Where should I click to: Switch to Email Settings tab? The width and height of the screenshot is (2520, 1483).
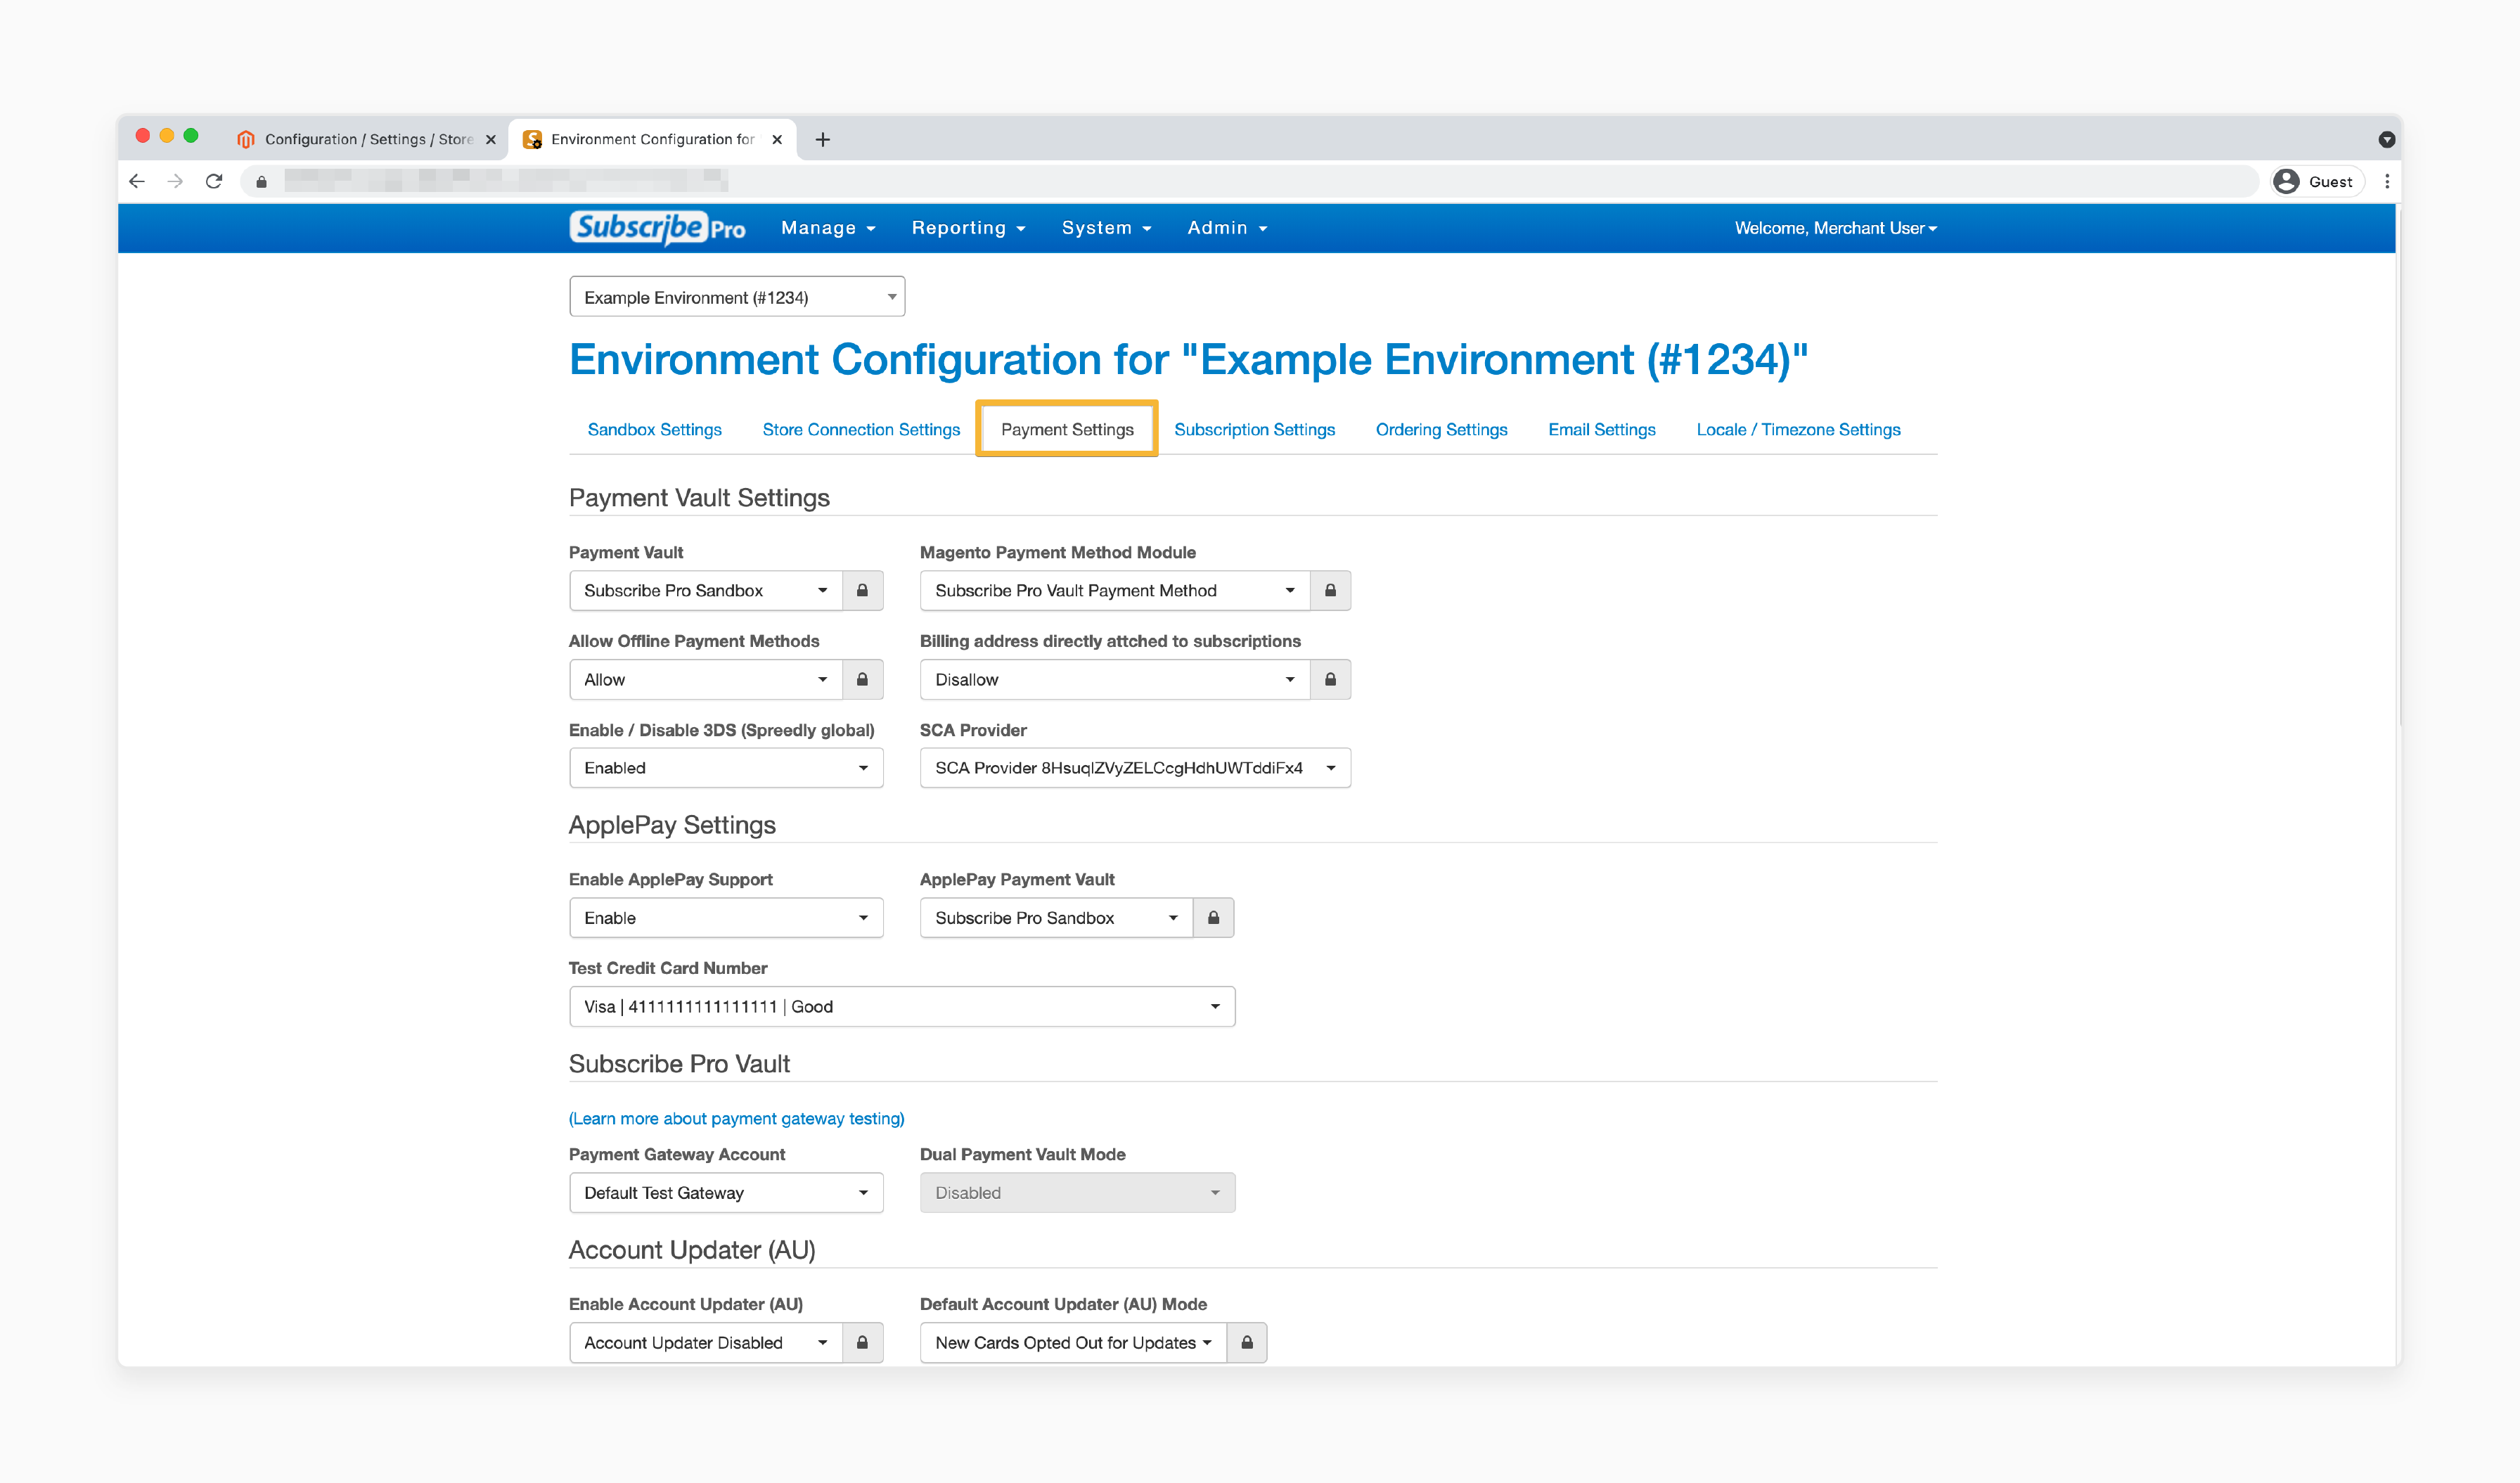tap(1601, 429)
